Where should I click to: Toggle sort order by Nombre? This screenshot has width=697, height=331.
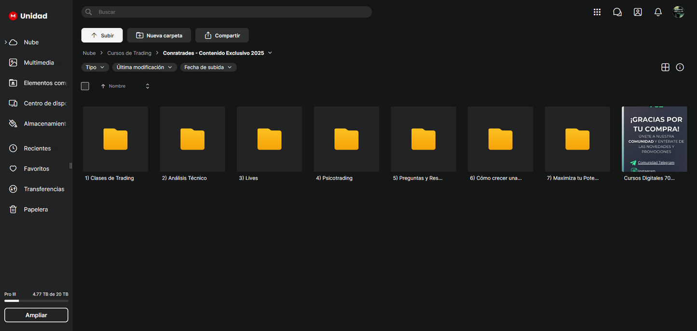click(x=117, y=86)
